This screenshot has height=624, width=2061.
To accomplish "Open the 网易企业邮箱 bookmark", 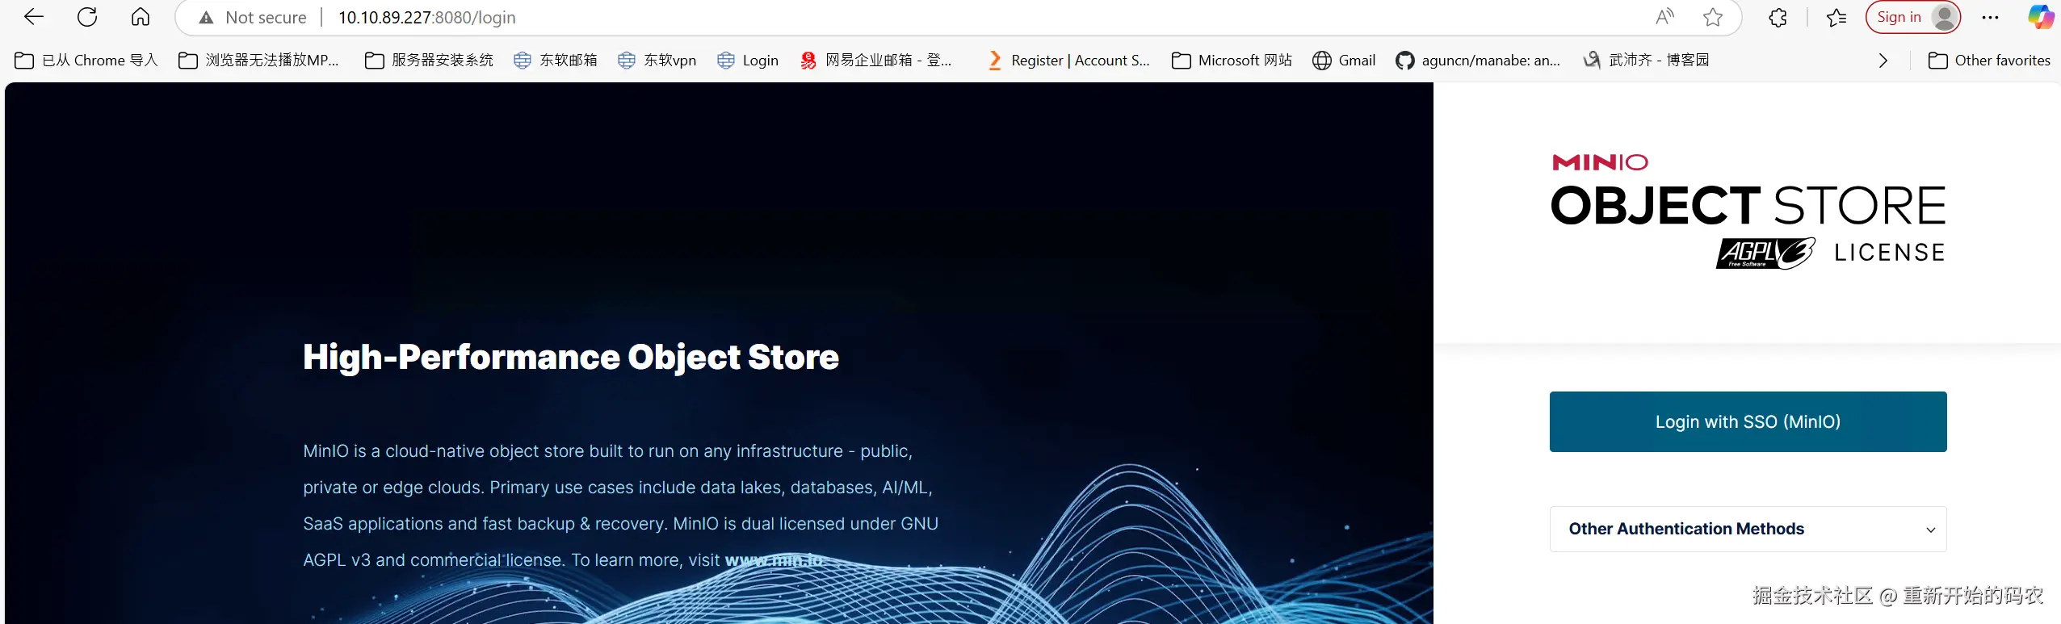I will point(875,61).
